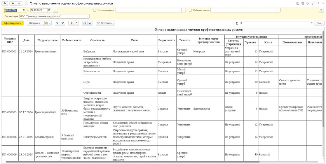Click the print icon in the title bar
The height and width of the screenshot is (164, 326).
[x=303, y=3]
